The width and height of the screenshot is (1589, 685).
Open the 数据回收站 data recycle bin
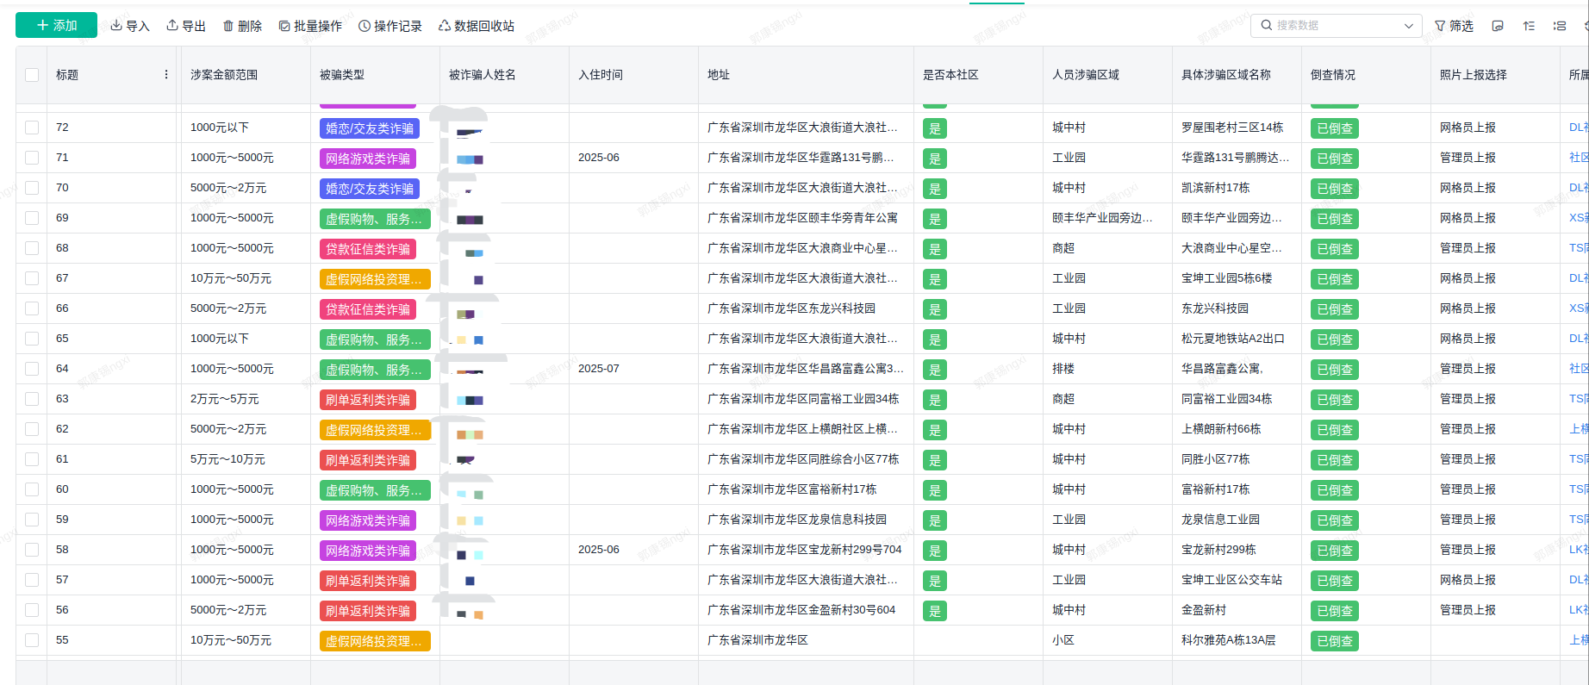coord(477,26)
